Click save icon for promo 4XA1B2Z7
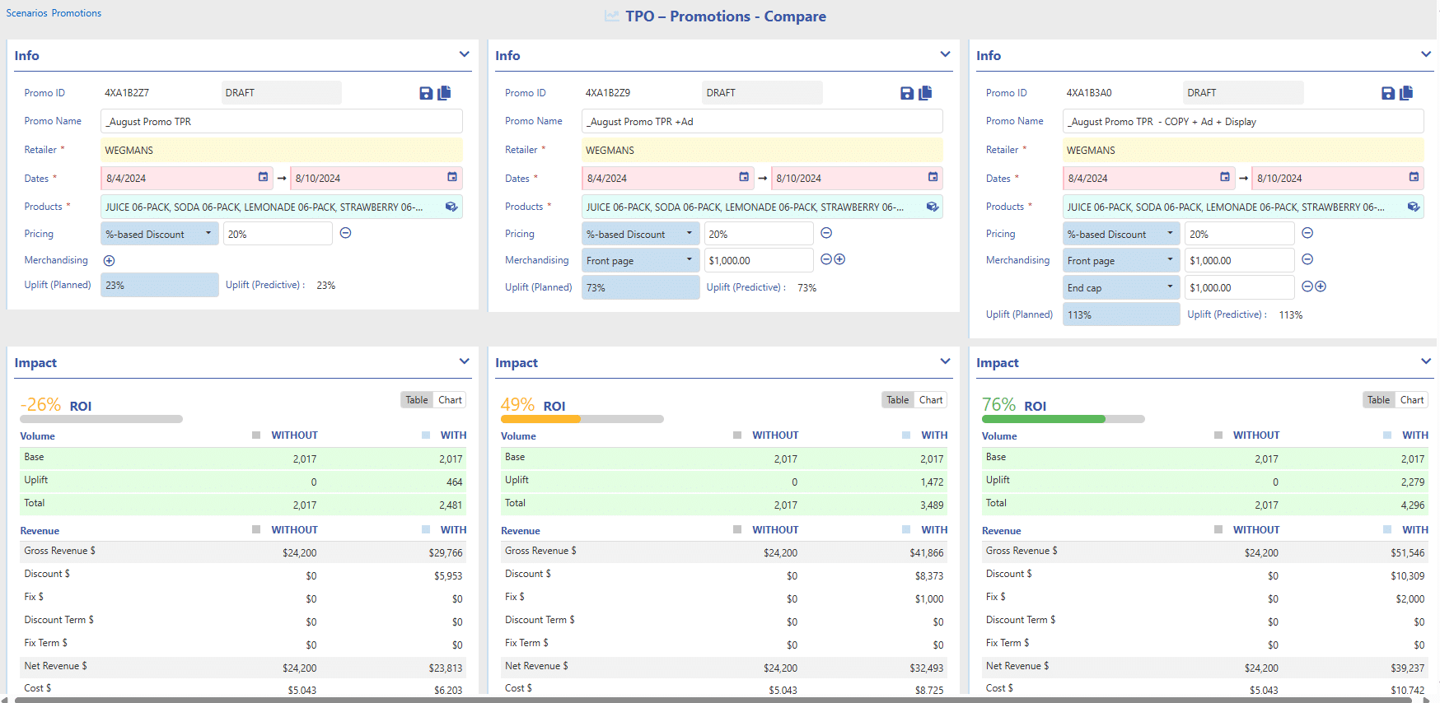The image size is (1440, 703). 426,93
